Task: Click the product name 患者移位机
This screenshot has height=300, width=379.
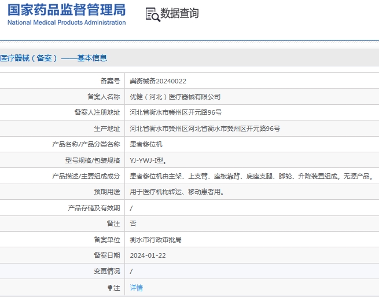Action: pos(146,144)
